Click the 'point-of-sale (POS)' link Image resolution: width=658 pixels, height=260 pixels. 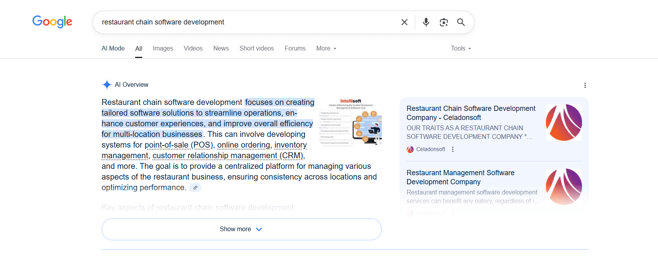179,145
